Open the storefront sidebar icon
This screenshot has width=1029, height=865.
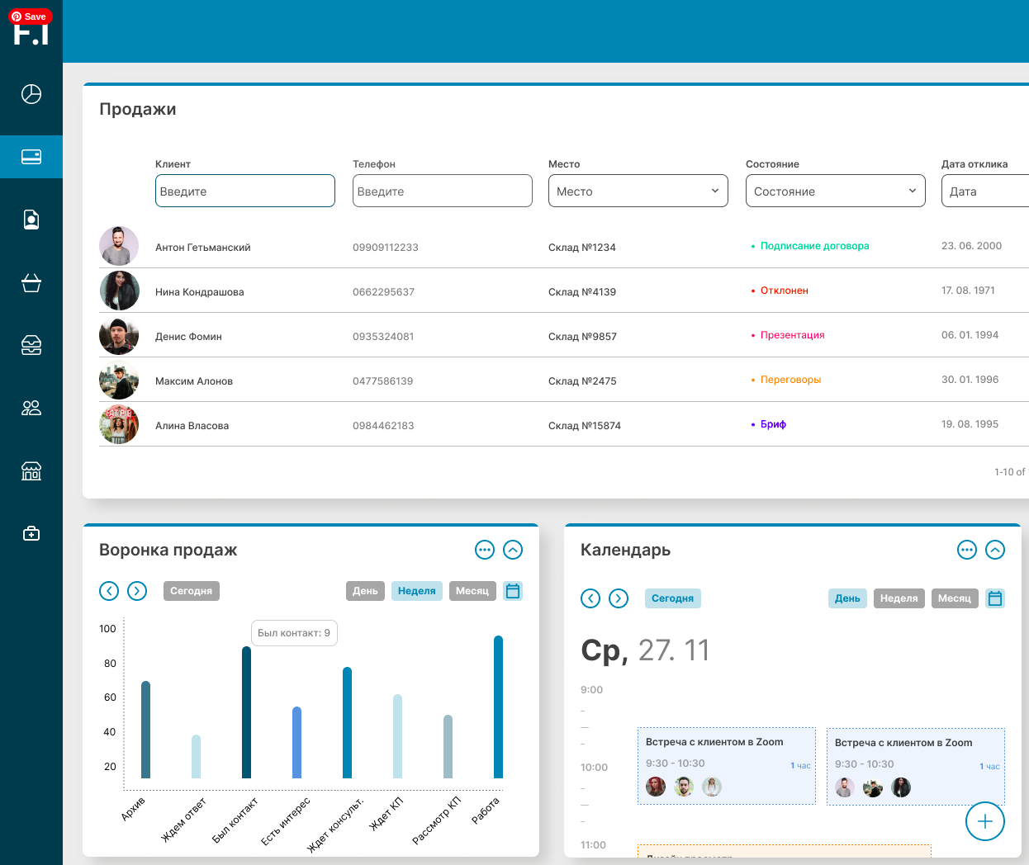click(x=31, y=471)
